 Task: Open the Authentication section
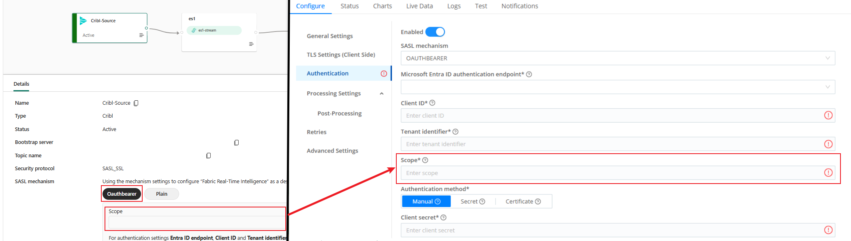[x=343, y=73]
